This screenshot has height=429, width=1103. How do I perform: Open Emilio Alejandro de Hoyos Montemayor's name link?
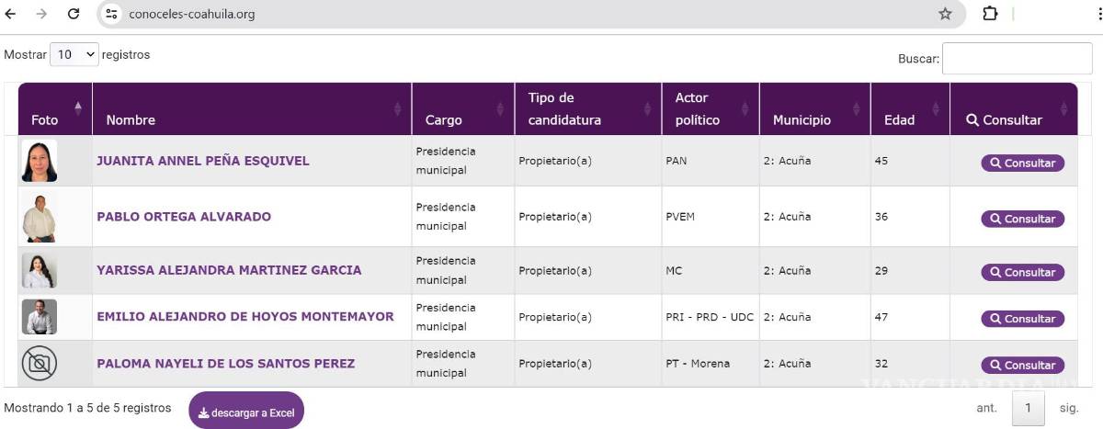click(x=245, y=317)
